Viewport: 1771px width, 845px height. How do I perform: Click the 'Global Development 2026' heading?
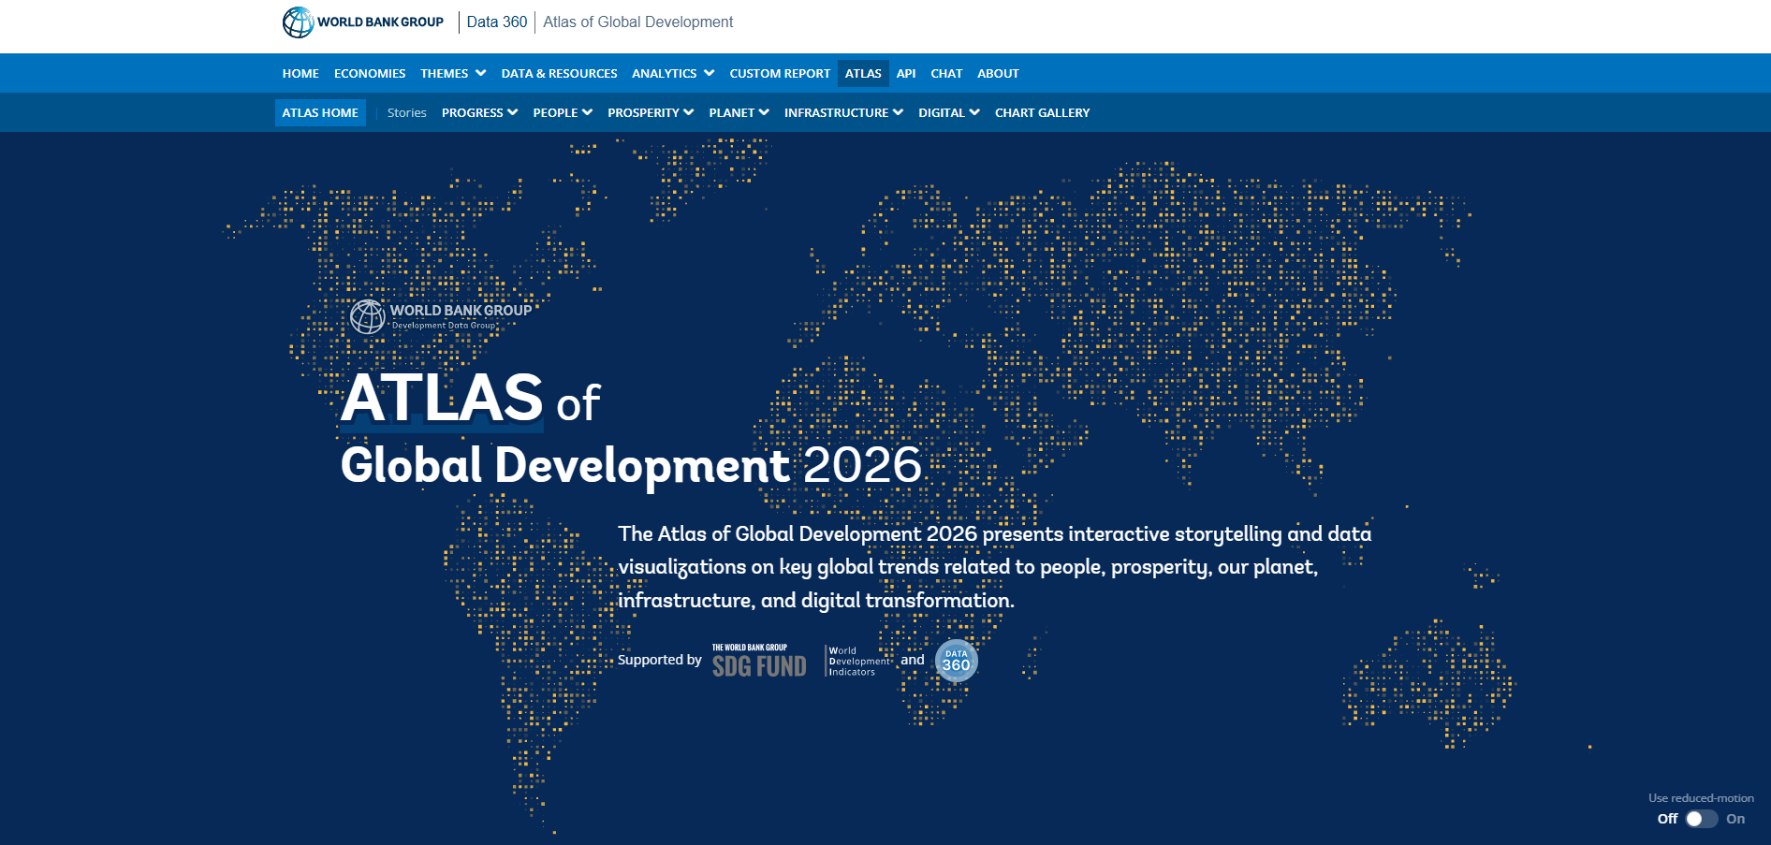(632, 465)
